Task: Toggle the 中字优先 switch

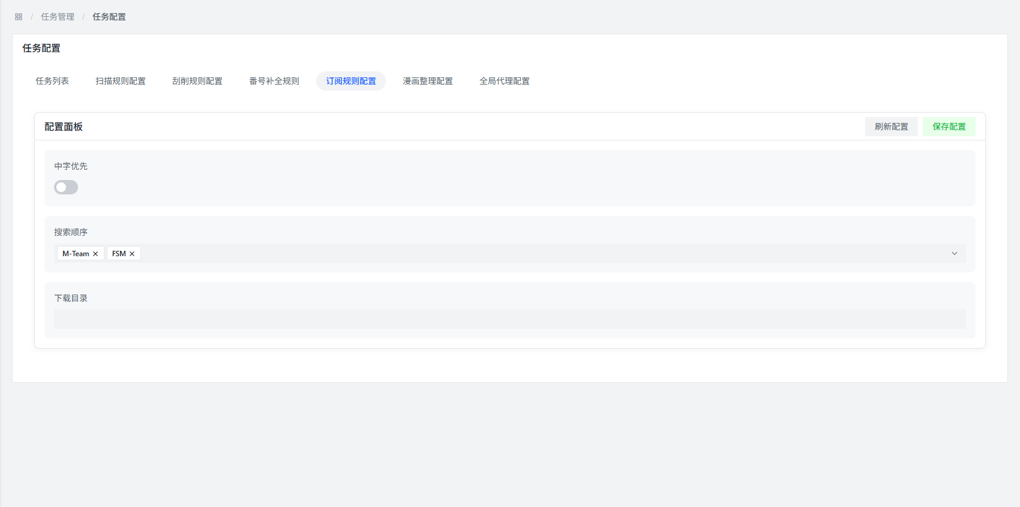Action: [66, 187]
